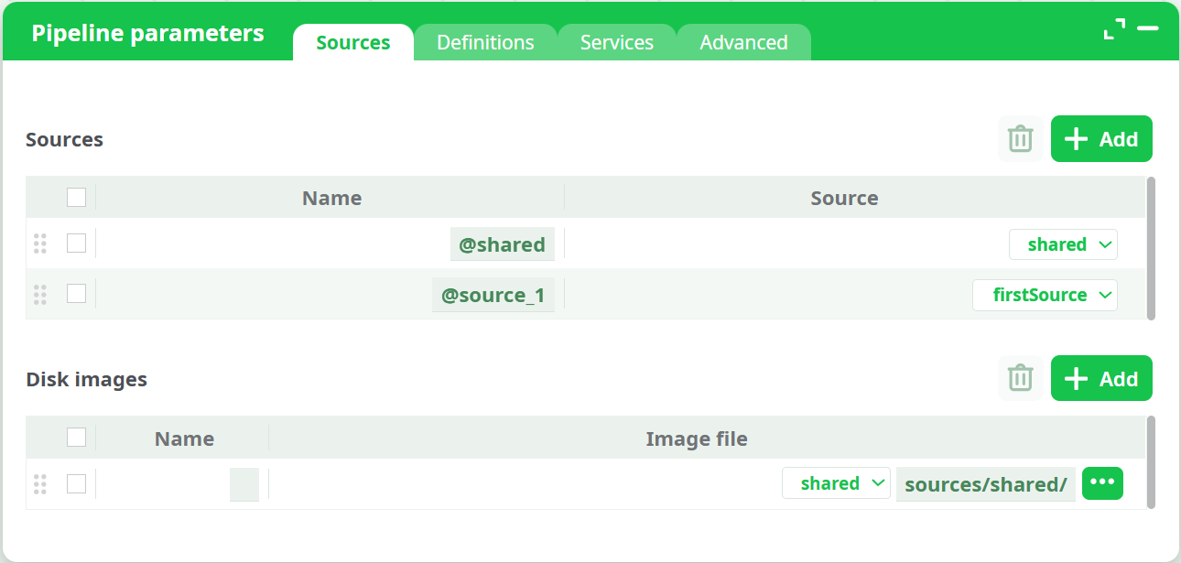Open the shared dropdown in Disk images
The width and height of the screenshot is (1181, 563).
pos(836,482)
